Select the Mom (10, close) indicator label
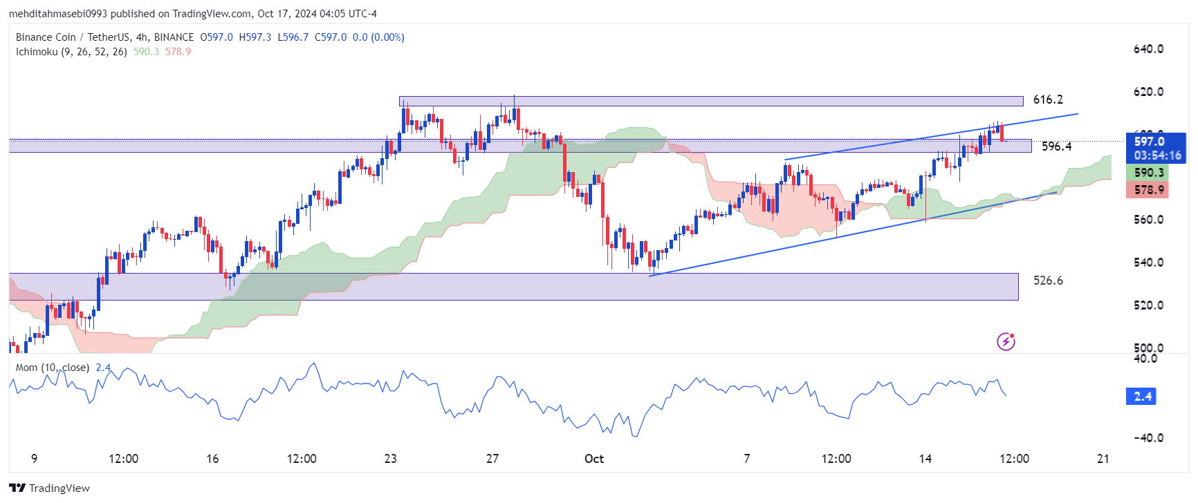Image resolution: width=1198 pixels, height=503 pixels. click(53, 368)
